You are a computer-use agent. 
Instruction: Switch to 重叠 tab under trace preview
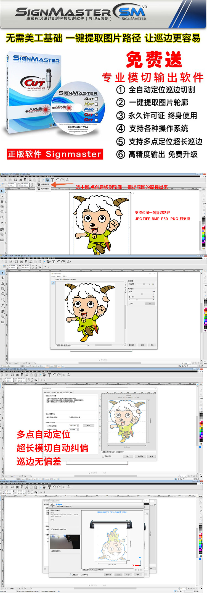tap(62, 345)
